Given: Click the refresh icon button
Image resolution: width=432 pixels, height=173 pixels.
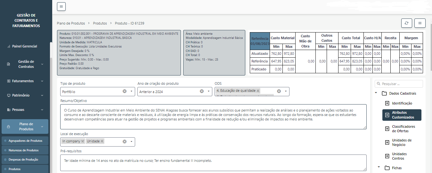Looking at the screenshot, I should 406,23.
